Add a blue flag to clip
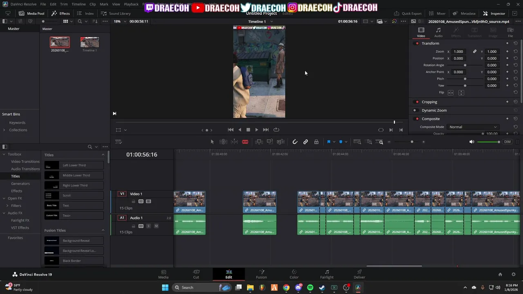 click(329, 142)
